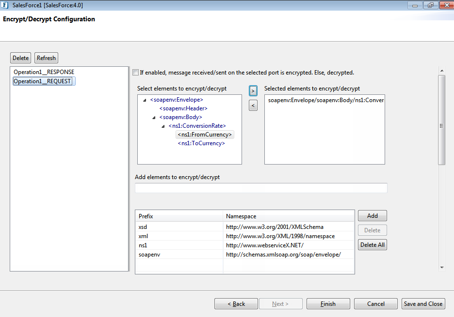This screenshot has width=454, height=317.
Task: Select the xml prefix cell
Action: pyautogui.click(x=179, y=236)
